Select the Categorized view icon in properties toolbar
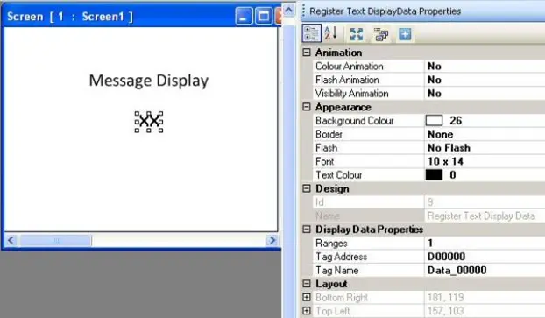Screen dimensions: 545x318 [311, 33]
